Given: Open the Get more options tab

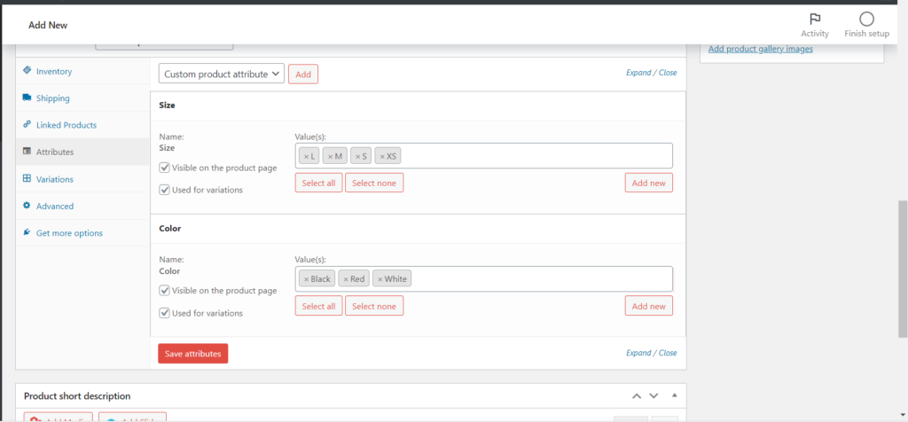Looking at the screenshot, I should [x=69, y=233].
